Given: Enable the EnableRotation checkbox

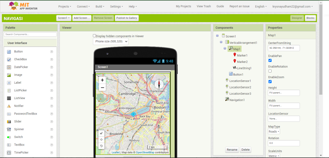Looking at the screenshot, I should 270,71.
